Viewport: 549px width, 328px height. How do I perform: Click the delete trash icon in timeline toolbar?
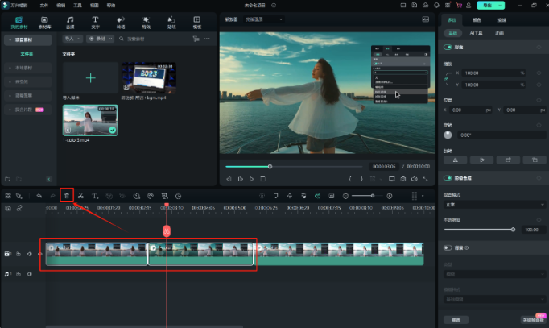click(x=67, y=196)
